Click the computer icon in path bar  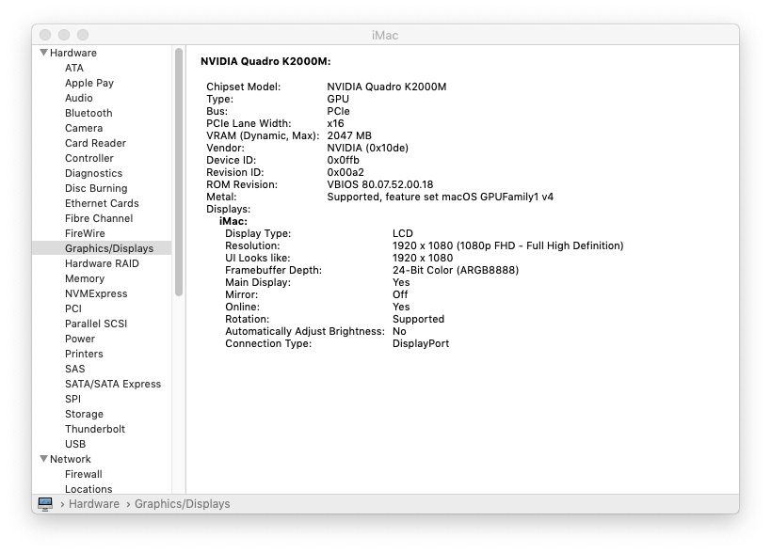(45, 504)
